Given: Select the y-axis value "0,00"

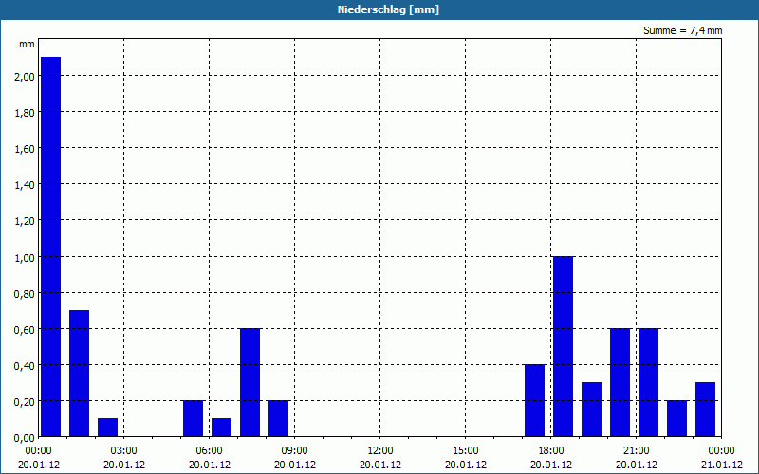Looking at the screenshot, I should click(26, 438).
